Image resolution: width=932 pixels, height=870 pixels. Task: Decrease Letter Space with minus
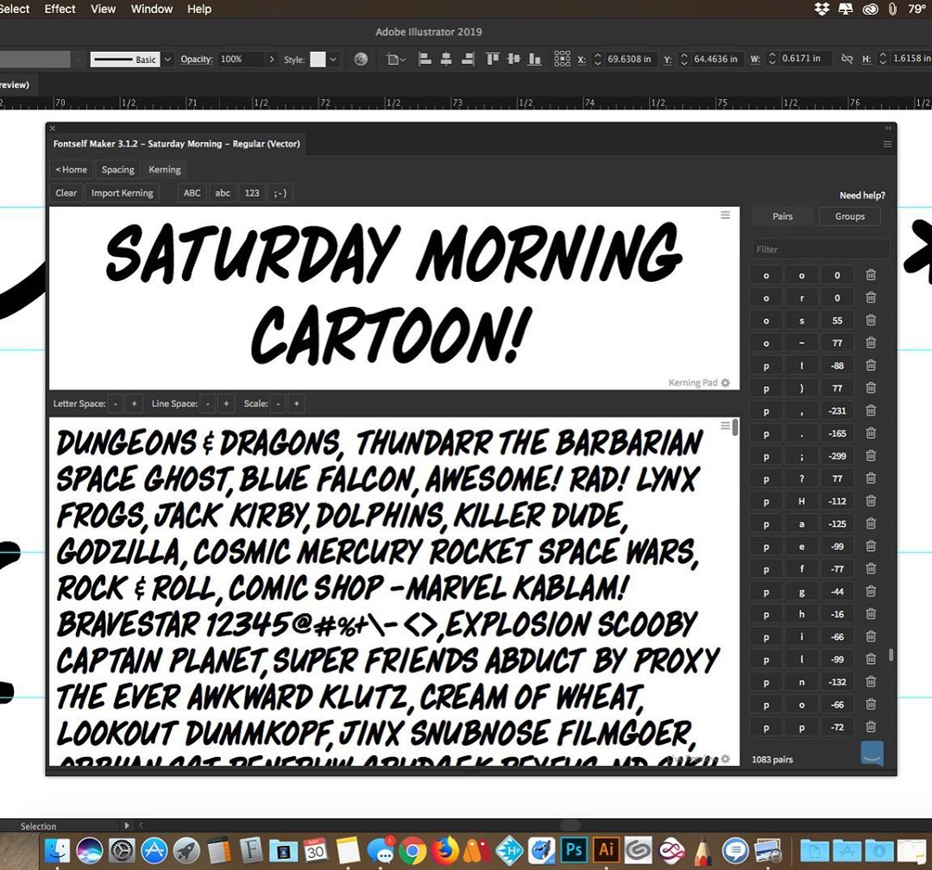[x=116, y=404]
